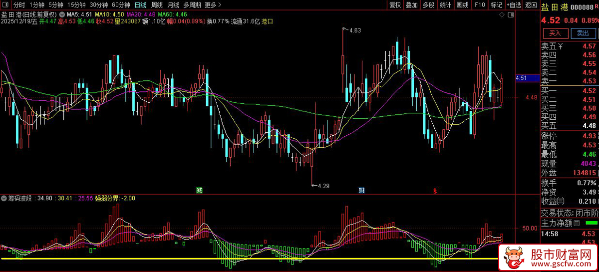Click the 4.51 price label on axis
599x272 pixels.
[x=521, y=78]
